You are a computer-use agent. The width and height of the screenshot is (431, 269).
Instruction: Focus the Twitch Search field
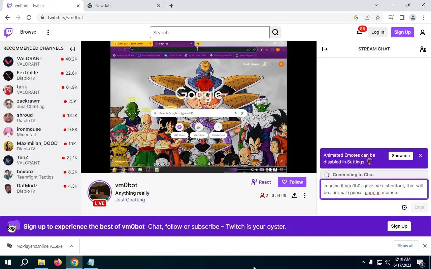[209, 33]
